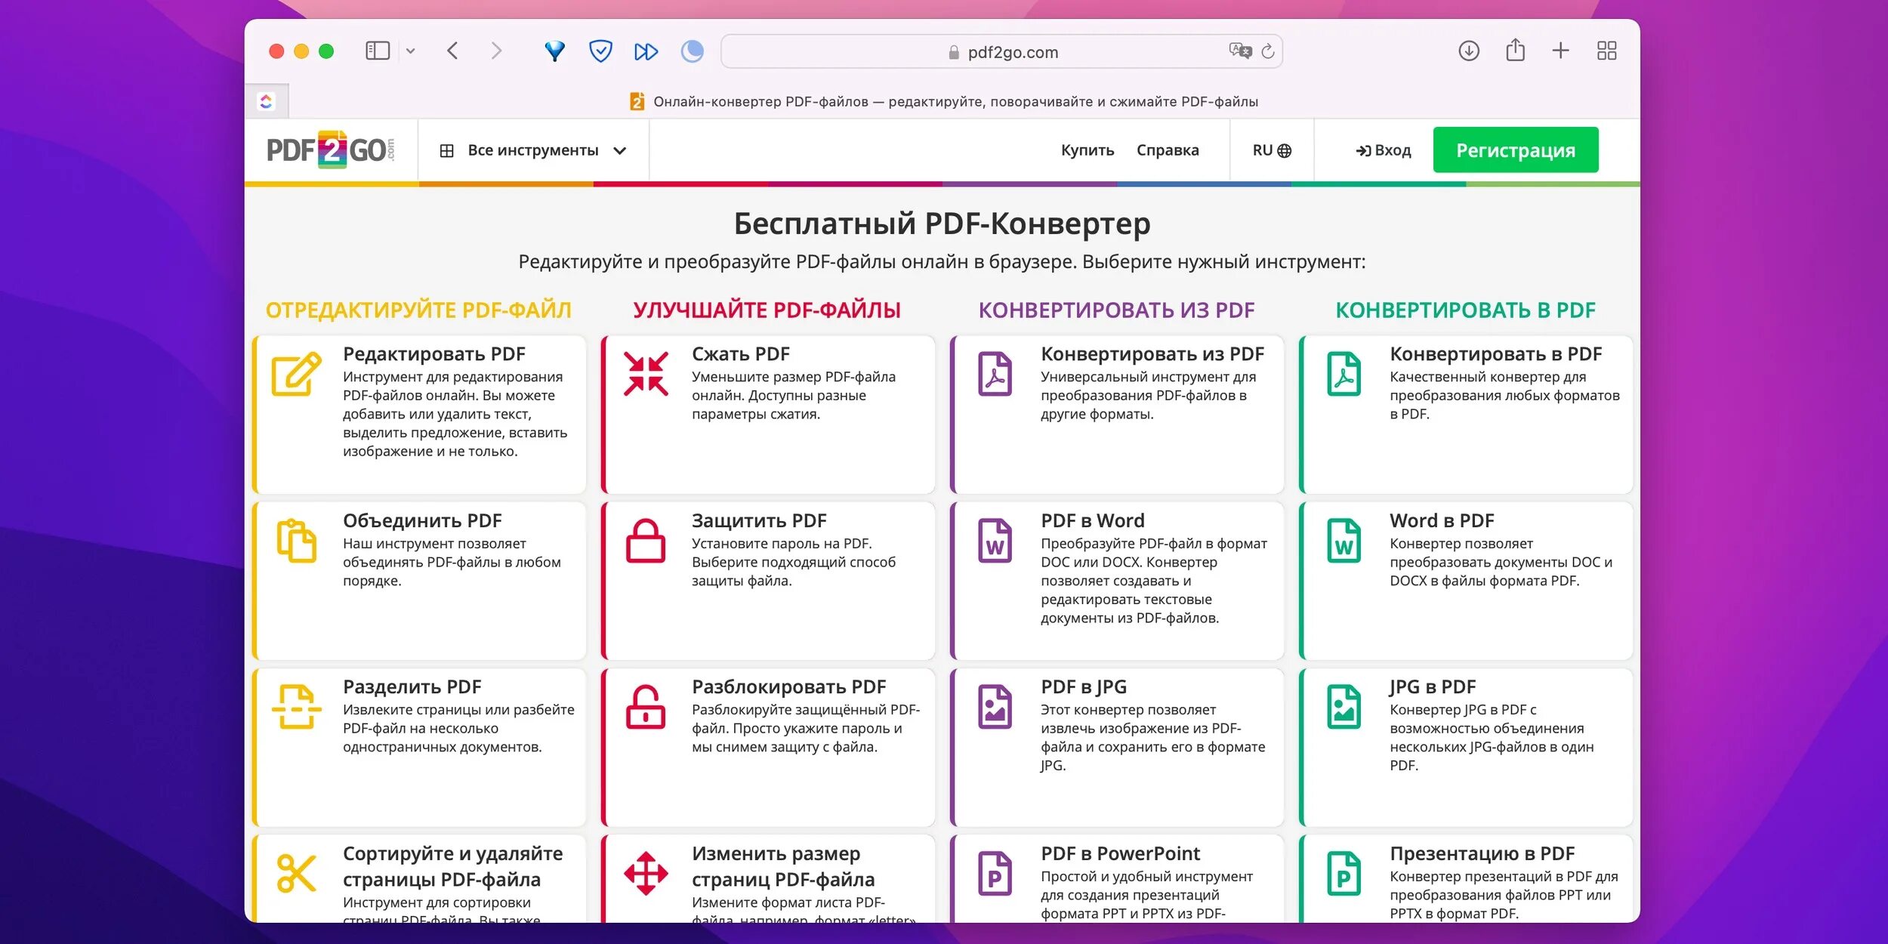Open Safari sidebar toggle button

tap(377, 51)
